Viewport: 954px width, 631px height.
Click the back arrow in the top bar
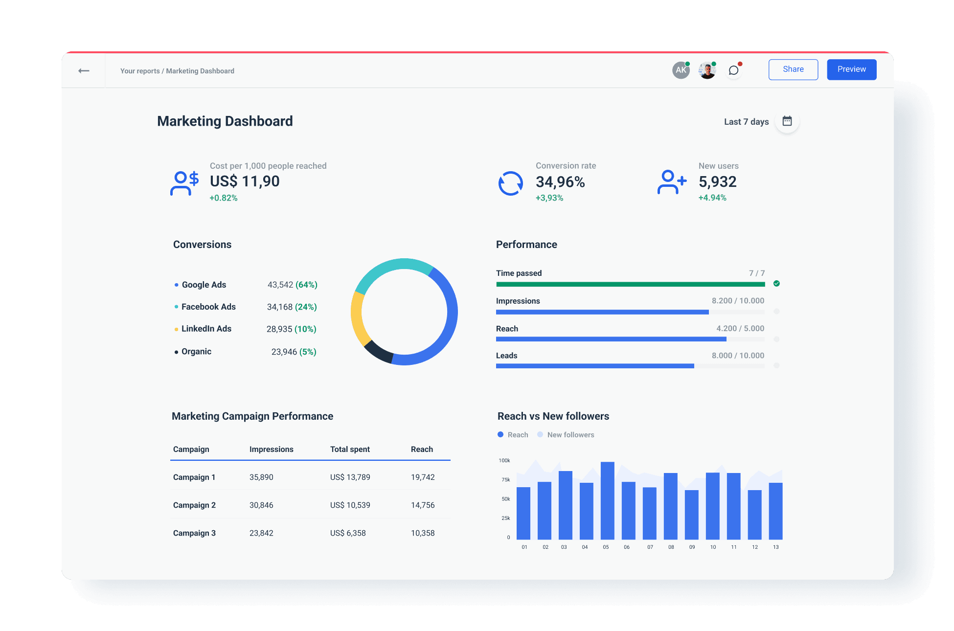click(84, 70)
